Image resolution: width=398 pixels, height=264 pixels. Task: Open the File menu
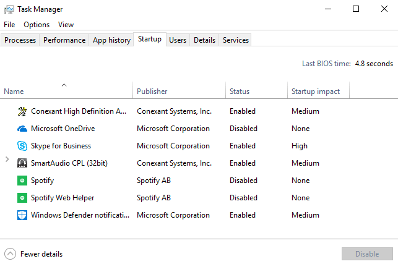[x=9, y=25]
